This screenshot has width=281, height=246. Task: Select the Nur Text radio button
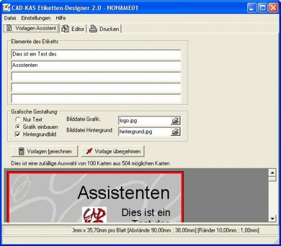coord(17,119)
